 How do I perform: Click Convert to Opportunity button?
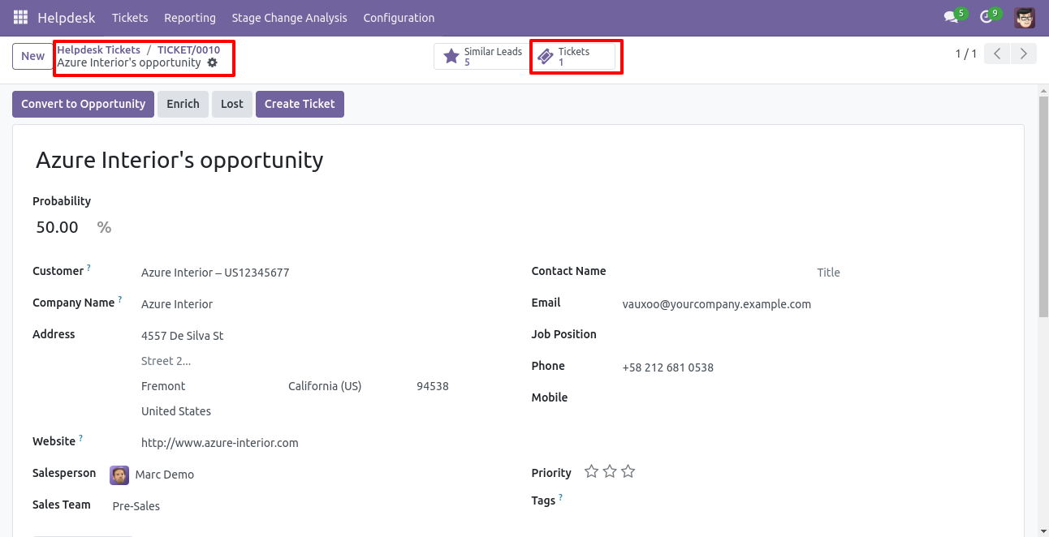[x=83, y=104]
